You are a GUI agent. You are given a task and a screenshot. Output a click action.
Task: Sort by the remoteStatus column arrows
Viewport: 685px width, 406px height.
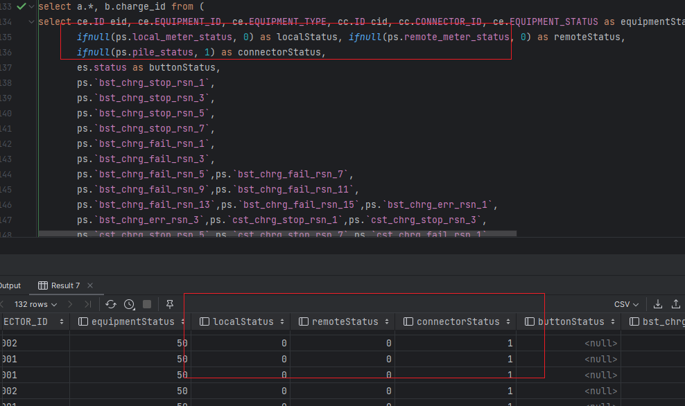click(387, 321)
